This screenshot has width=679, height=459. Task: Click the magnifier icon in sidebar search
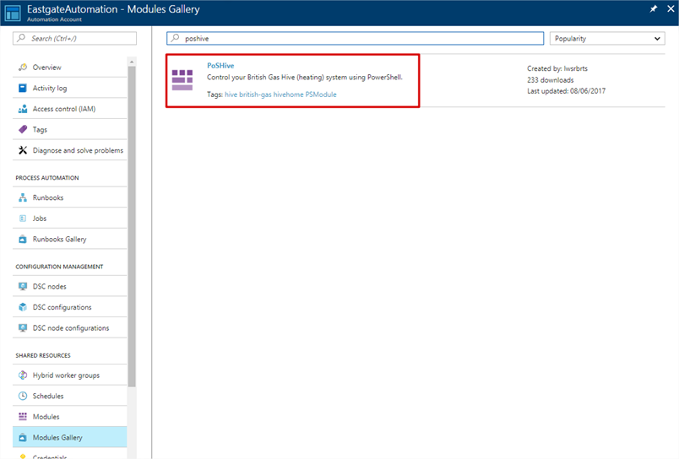point(21,38)
